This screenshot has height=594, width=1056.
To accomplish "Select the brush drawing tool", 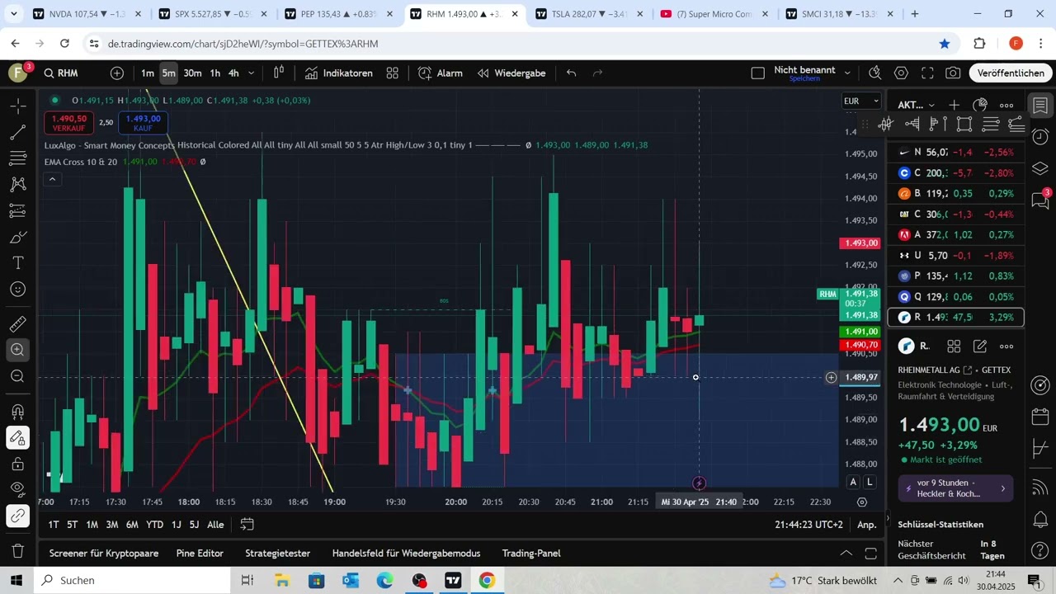I will 18,238.
